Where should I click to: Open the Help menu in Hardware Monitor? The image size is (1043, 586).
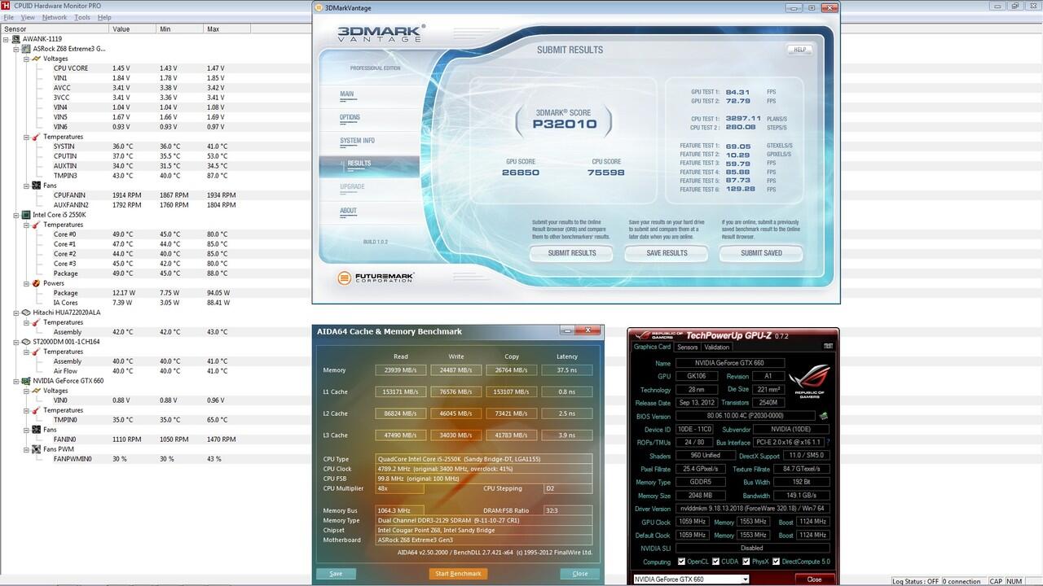[x=104, y=17]
